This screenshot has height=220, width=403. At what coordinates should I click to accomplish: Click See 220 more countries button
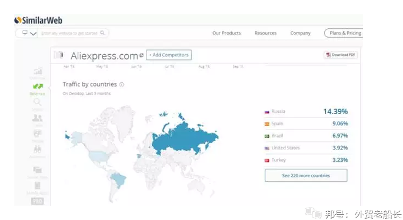[x=306, y=175]
